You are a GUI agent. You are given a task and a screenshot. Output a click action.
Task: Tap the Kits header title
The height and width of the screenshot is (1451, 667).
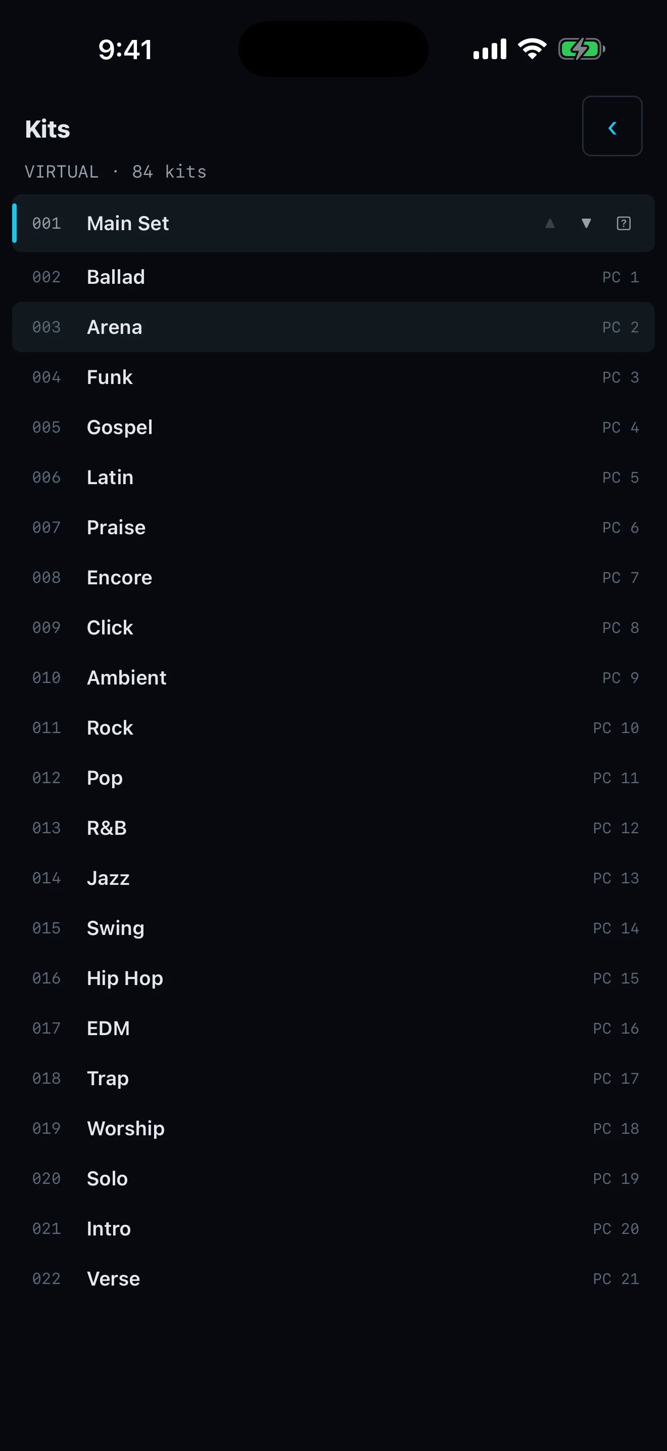pos(47,129)
